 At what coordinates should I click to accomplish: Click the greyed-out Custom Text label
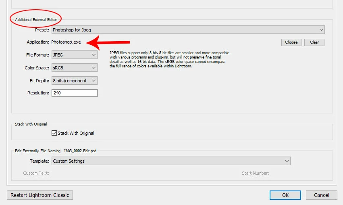pyautogui.click(x=36, y=173)
